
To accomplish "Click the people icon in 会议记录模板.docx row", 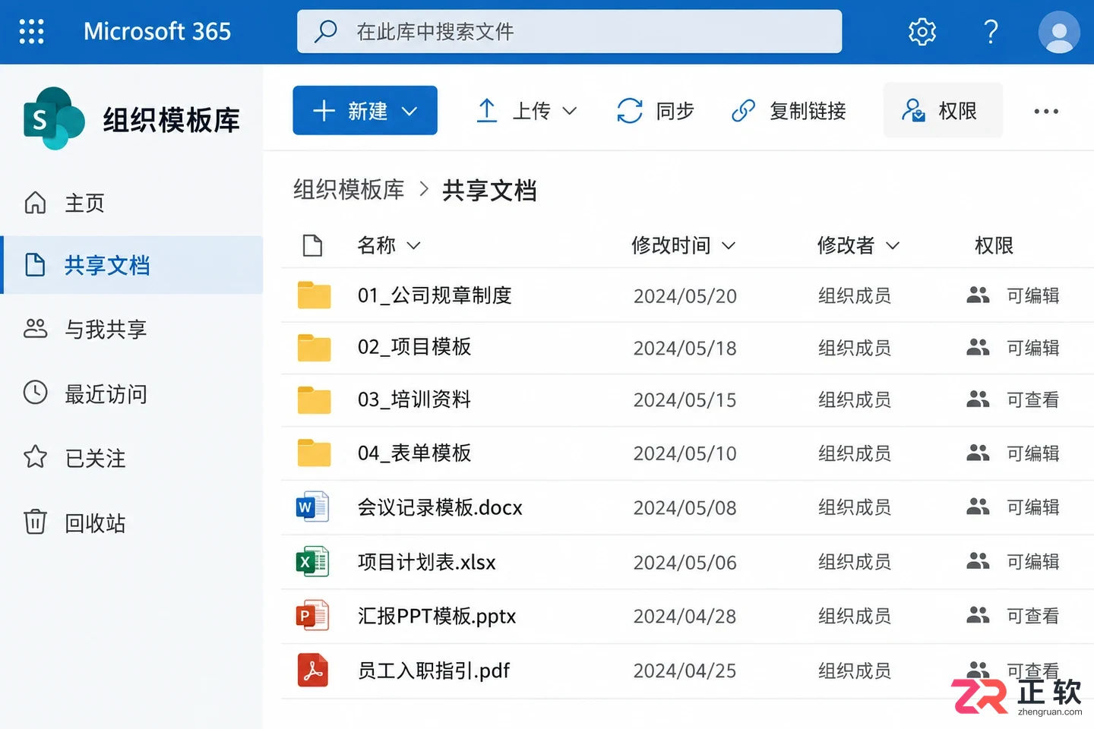I will [978, 507].
